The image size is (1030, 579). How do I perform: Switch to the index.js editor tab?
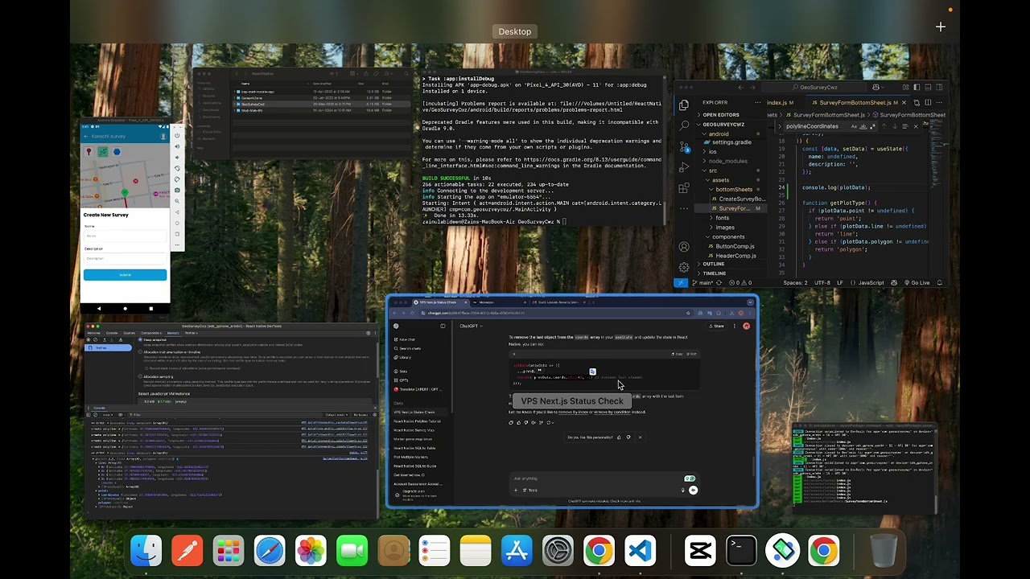pyautogui.click(x=778, y=103)
